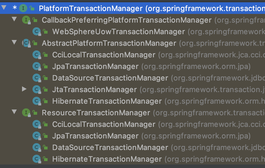Click the green lock icon next to PlatformTransactionManager
265x168 pixels.
coord(32,8)
